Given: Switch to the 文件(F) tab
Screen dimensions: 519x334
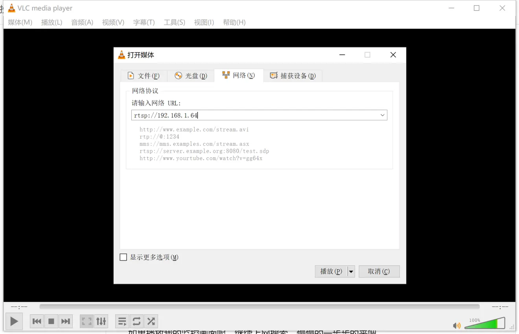Looking at the screenshot, I should click(144, 76).
